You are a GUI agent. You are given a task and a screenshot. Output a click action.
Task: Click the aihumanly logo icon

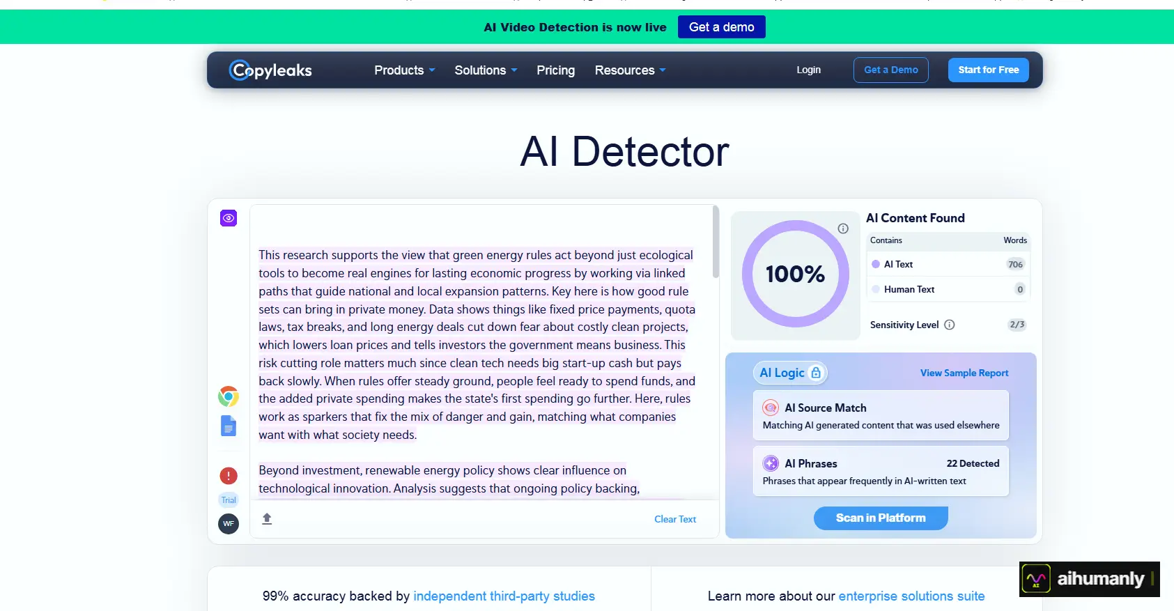pyautogui.click(x=1036, y=579)
